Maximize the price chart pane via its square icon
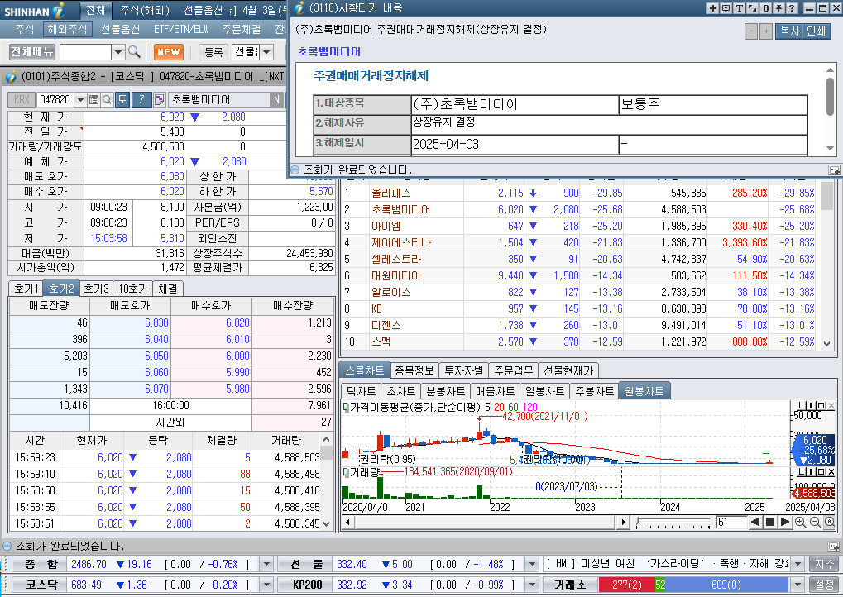Screen dimensions: 843x597 coord(822,406)
